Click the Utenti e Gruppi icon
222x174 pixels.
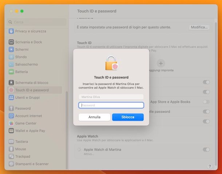point(11,97)
